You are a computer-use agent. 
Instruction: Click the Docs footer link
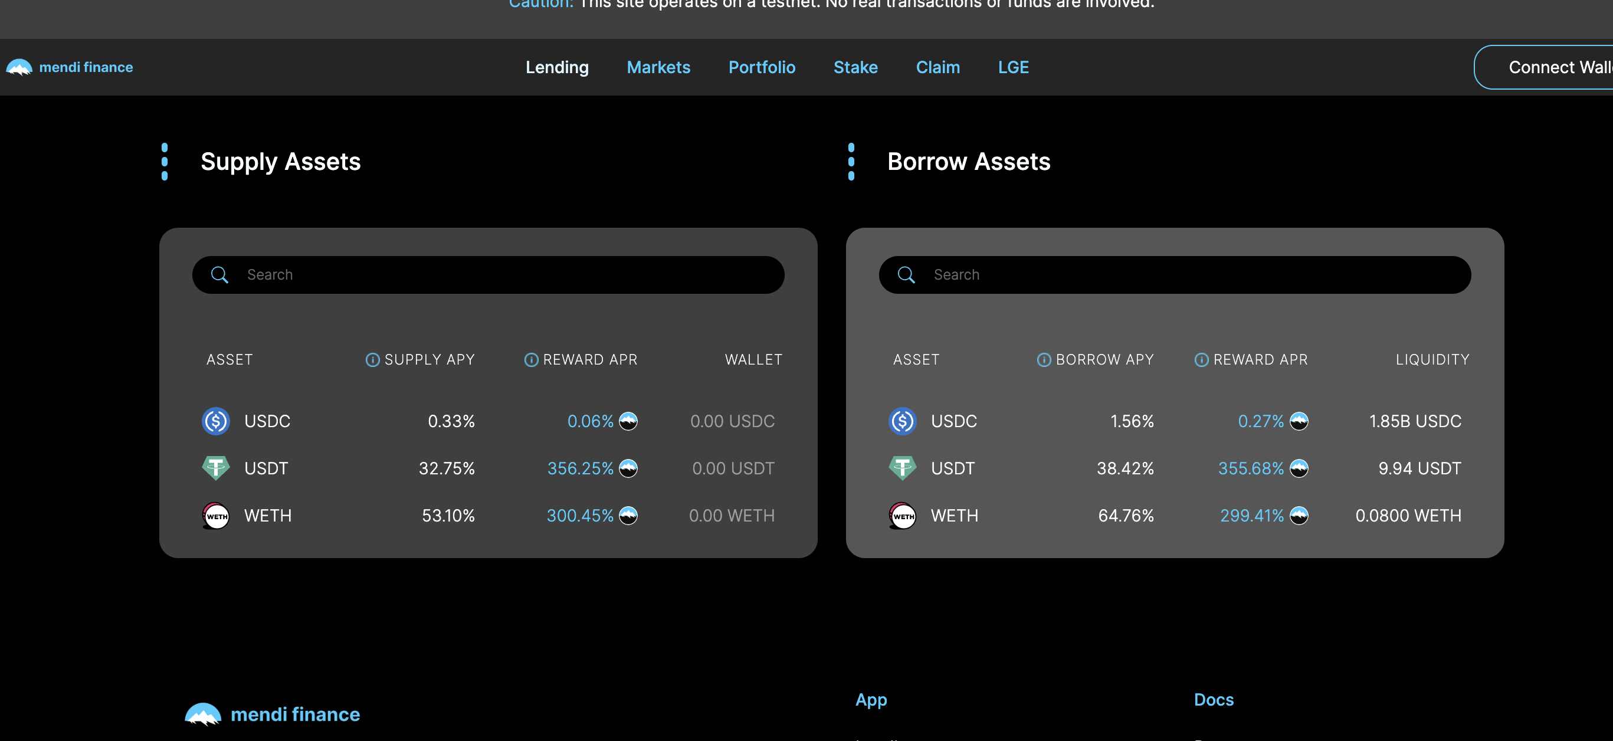(x=1213, y=699)
